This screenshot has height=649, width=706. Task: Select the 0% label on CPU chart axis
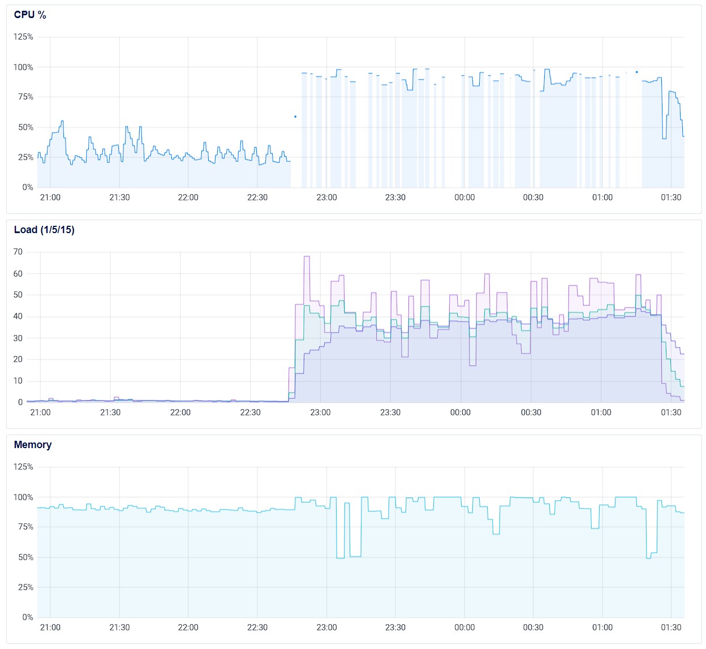click(28, 187)
